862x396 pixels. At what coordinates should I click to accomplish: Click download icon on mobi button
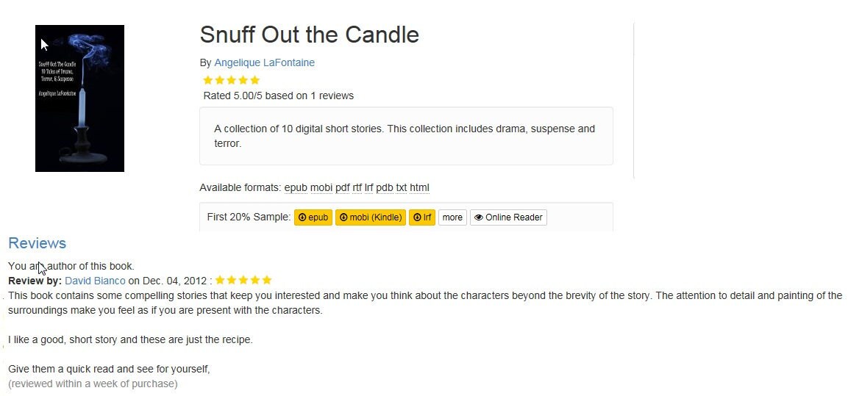tap(343, 217)
